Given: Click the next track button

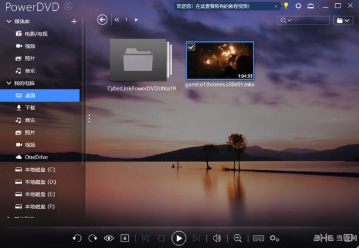Looking at the screenshot, I should (196, 238).
